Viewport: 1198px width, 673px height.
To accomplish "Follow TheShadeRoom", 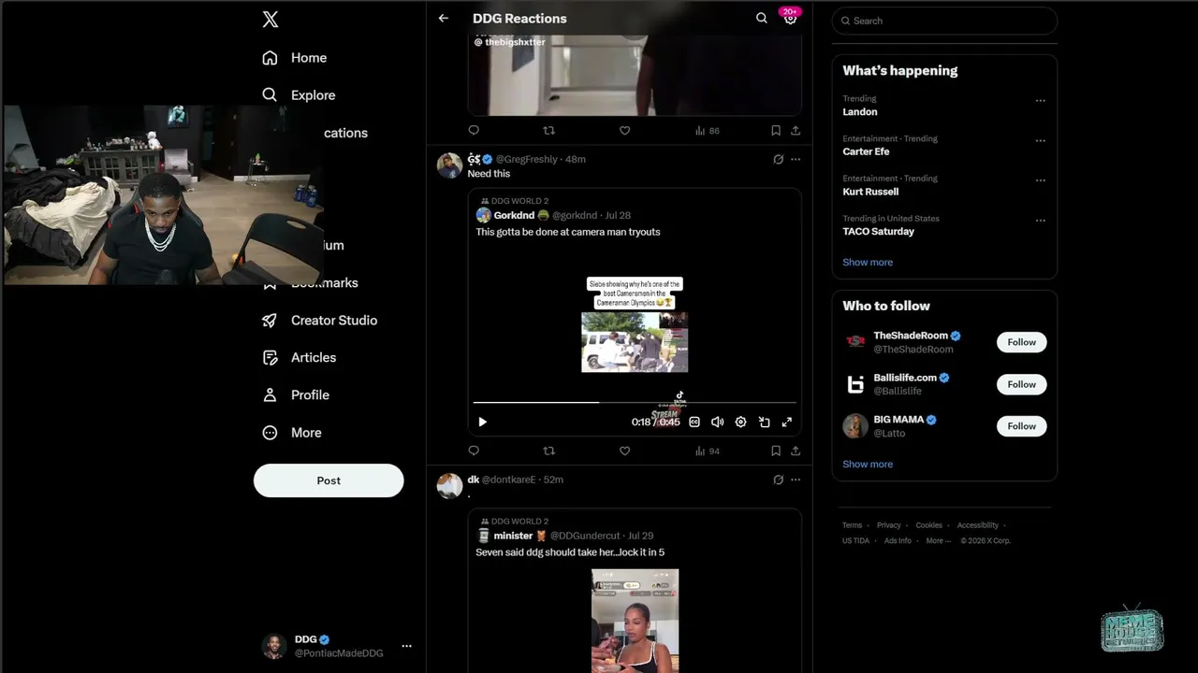I will [x=1021, y=342].
